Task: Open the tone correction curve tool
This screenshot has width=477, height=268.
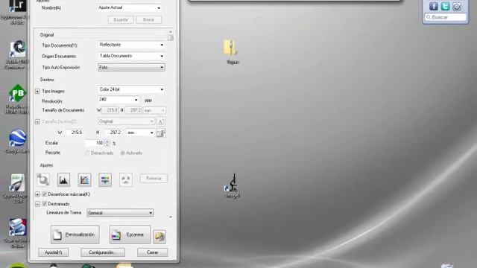Action: point(84,179)
